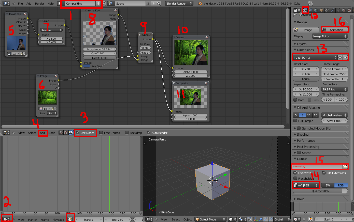Toggle the Anti-Aliasing checkbox
This screenshot has width=354, height=222.
[x=299, y=107]
